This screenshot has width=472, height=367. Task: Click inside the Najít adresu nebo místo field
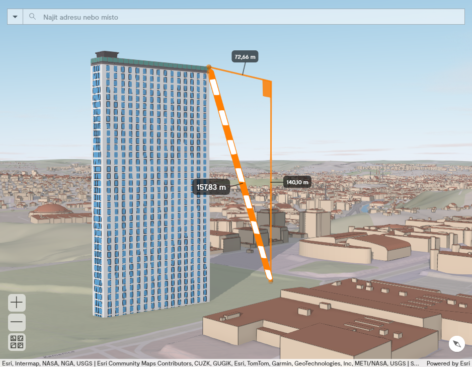151,17
